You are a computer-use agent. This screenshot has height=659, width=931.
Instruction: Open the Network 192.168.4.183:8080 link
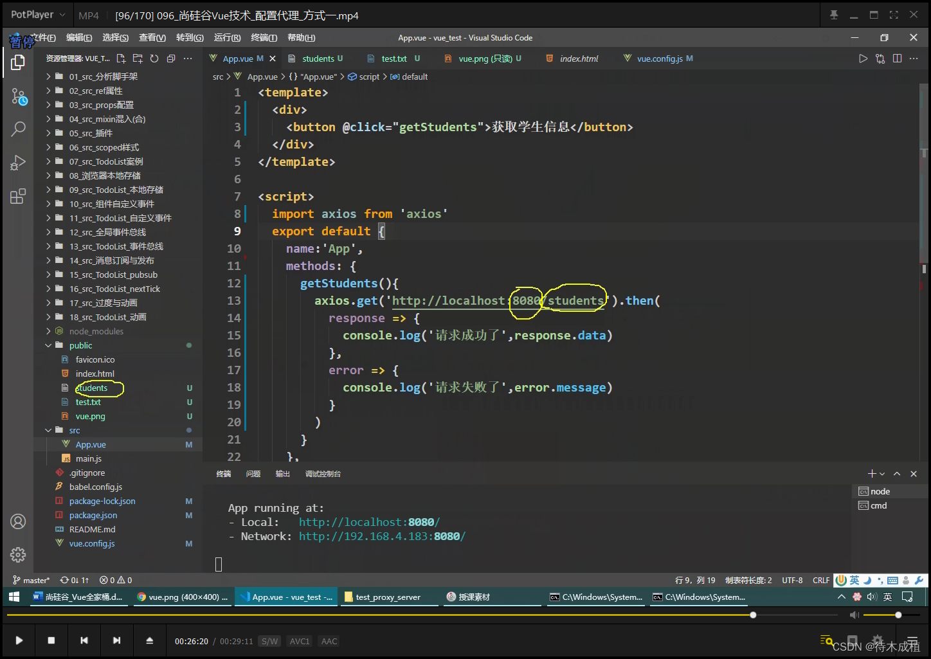(382, 536)
